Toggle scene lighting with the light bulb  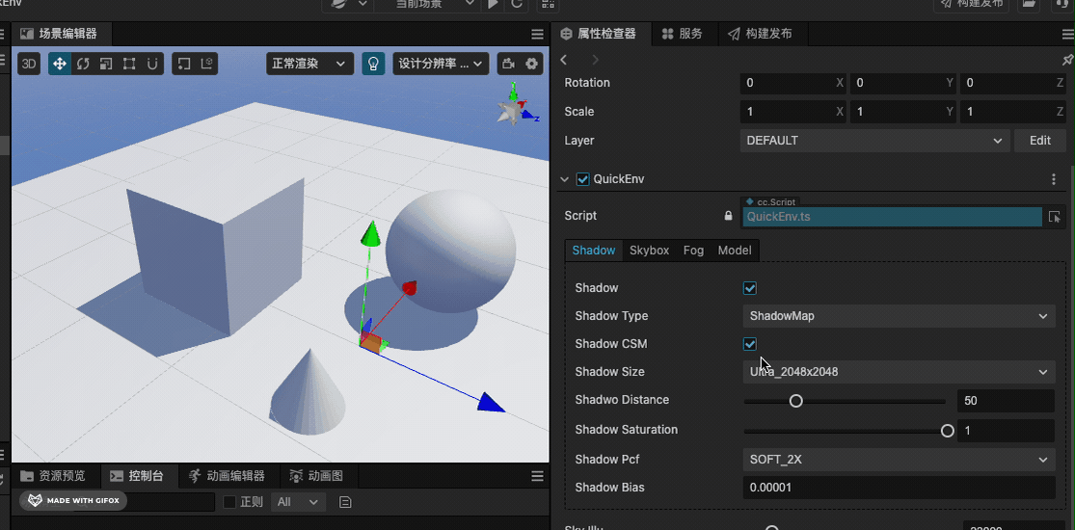(373, 64)
